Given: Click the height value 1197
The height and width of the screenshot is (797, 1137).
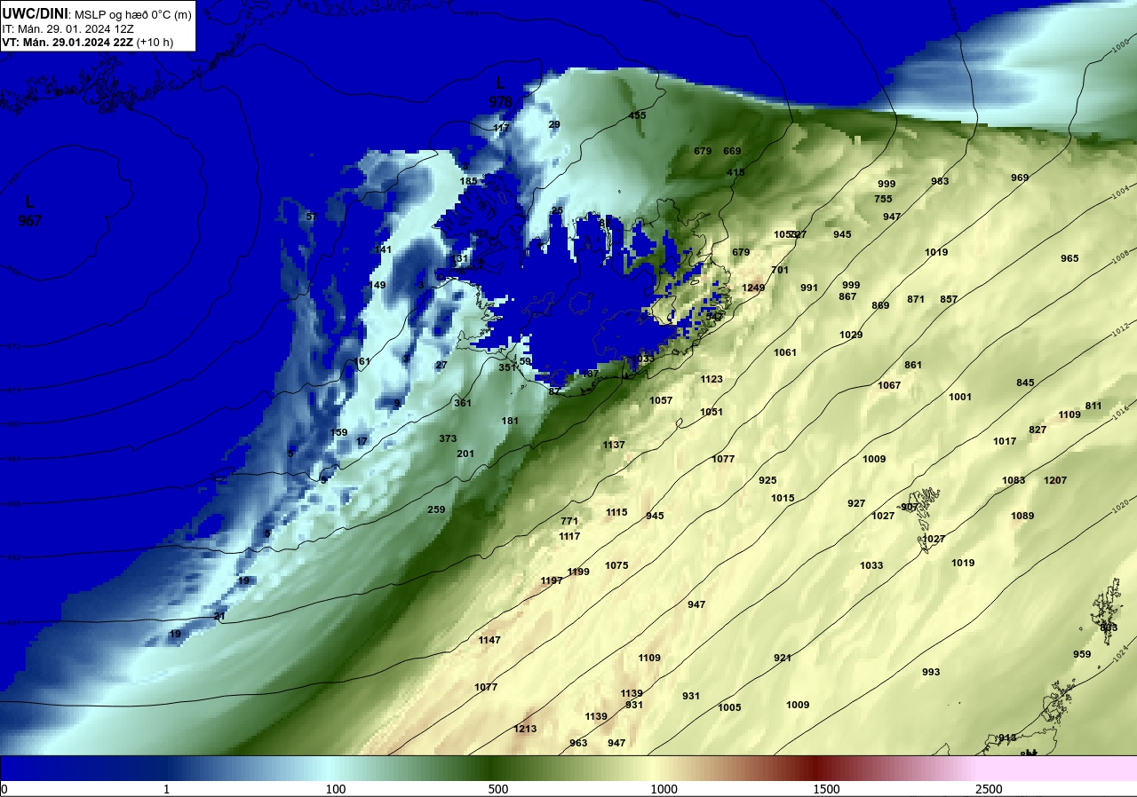Looking at the screenshot, I should [x=552, y=580].
